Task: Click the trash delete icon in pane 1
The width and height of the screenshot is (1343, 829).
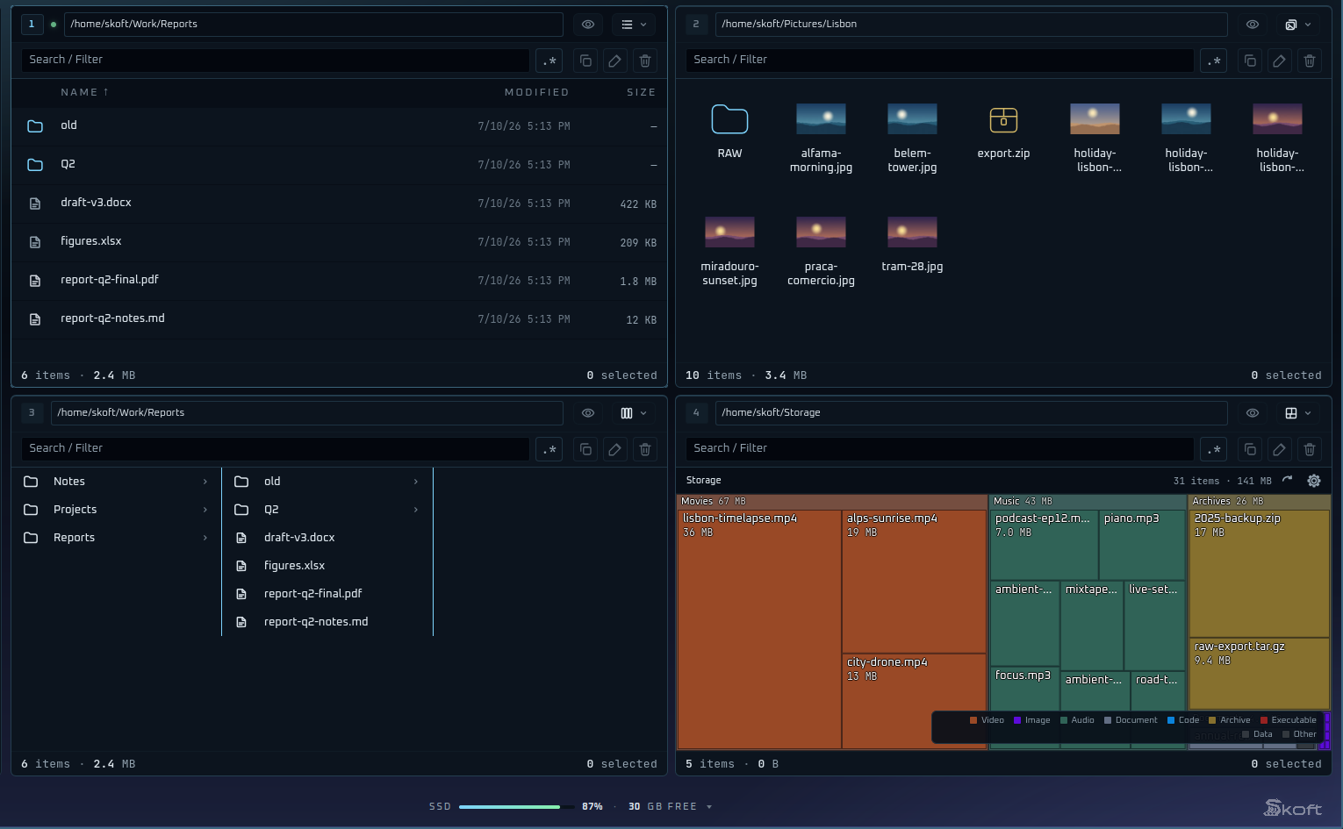Action: (645, 61)
